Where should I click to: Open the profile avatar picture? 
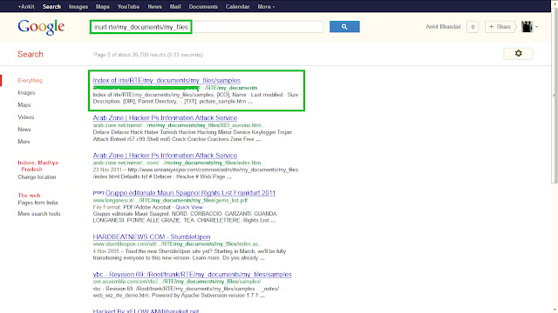(x=527, y=27)
